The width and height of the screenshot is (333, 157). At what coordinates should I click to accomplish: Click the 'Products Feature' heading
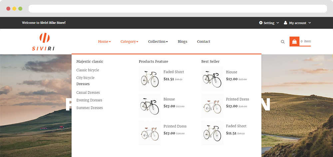click(153, 62)
